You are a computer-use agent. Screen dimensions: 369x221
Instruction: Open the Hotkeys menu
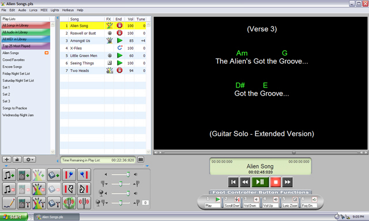pos(68,10)
